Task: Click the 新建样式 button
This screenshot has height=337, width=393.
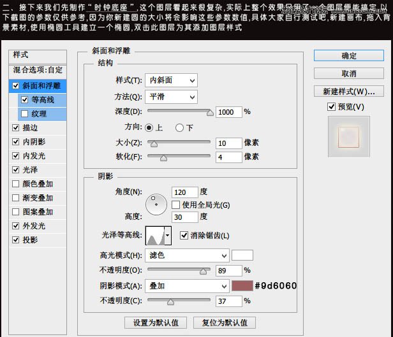Action: tap(348, 91)
